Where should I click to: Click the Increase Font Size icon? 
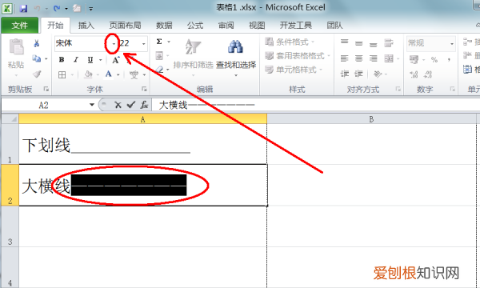pos(116,60)
